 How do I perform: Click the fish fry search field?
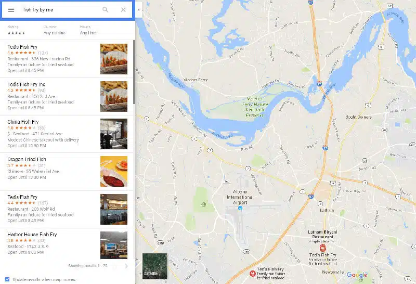coord(61,10)
